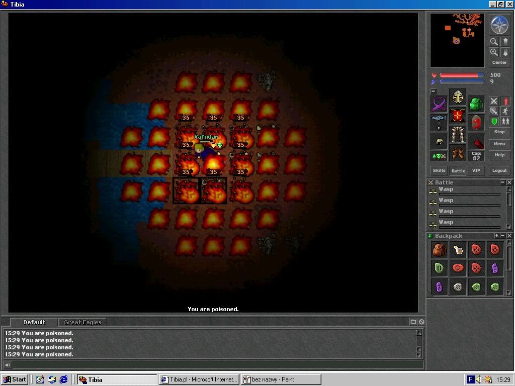Select the grey rune in Backpack
Screen dimensions: 515x386
458,287
